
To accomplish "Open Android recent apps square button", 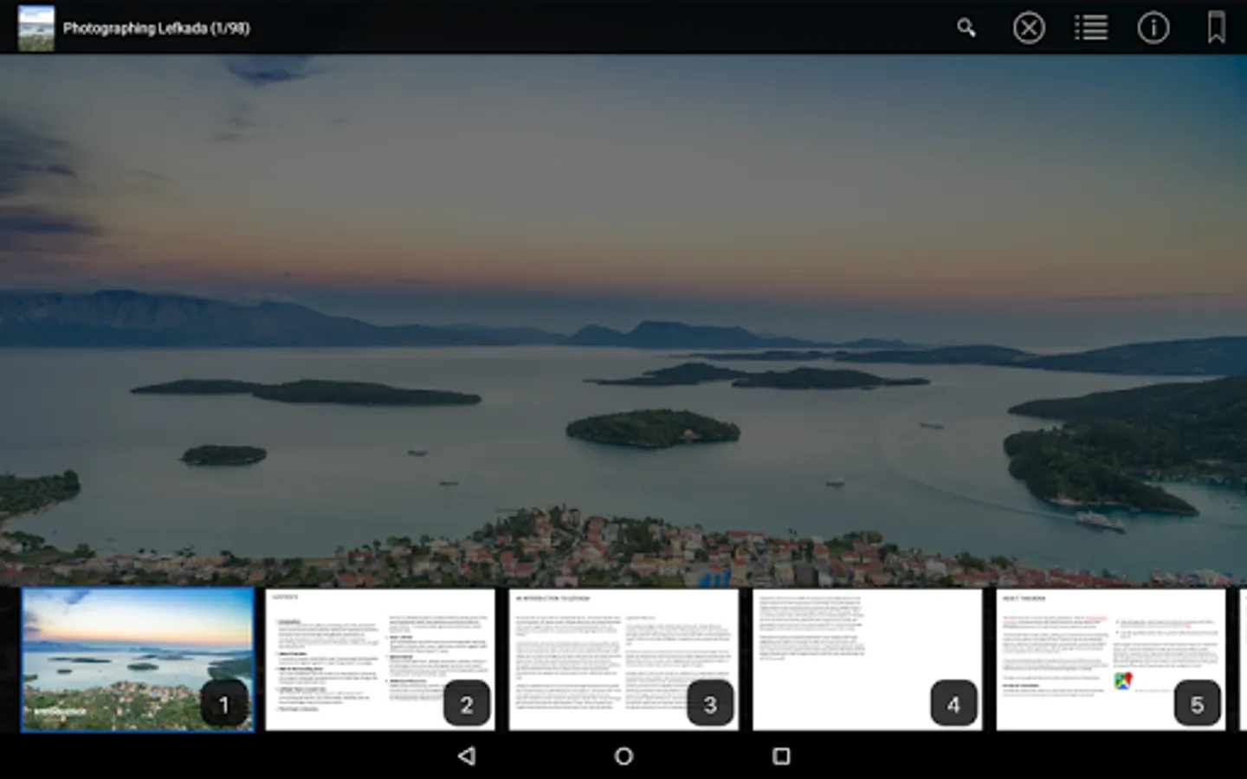I will [x=780, y=756].
